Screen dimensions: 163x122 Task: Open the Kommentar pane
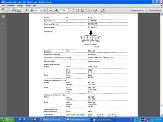137,10
